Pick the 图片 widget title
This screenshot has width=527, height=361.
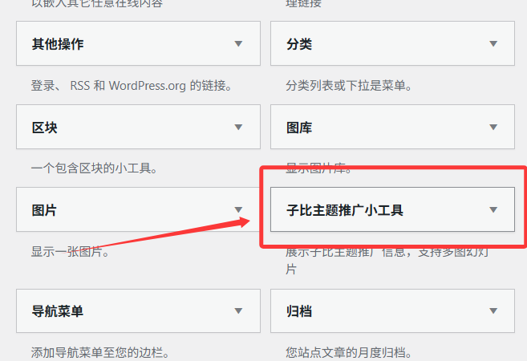pos(45,210)
